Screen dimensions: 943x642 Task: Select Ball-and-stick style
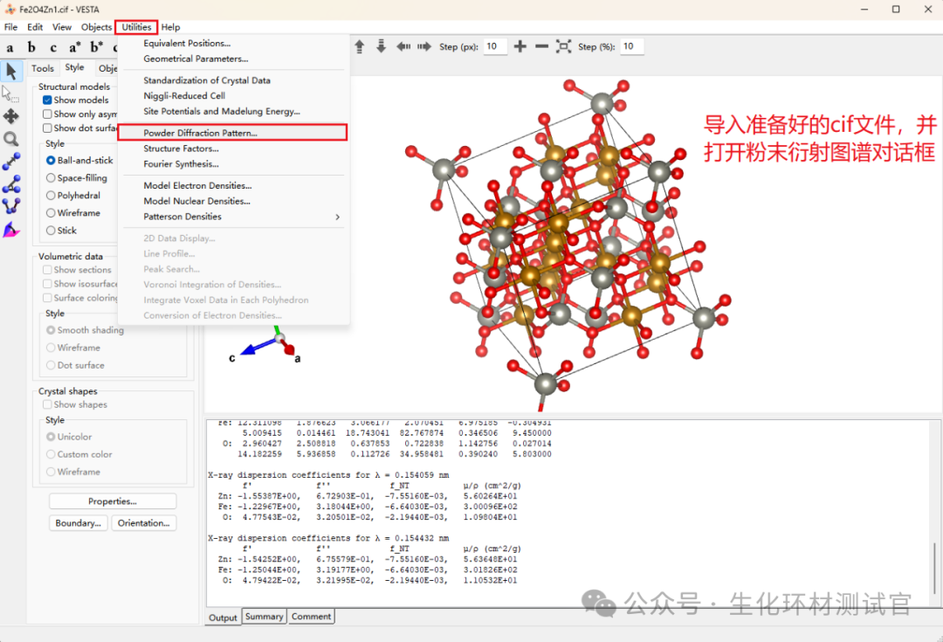point(51,160)
